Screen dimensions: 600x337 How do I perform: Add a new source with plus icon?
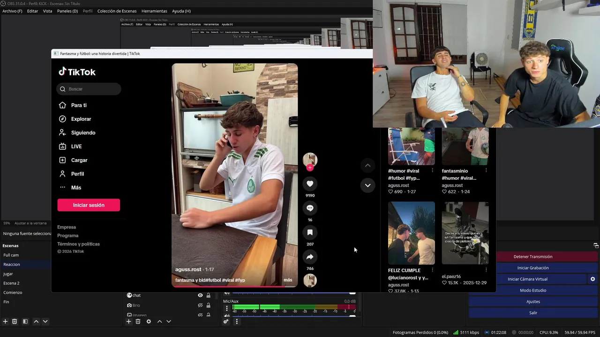(x=128, y=322)
